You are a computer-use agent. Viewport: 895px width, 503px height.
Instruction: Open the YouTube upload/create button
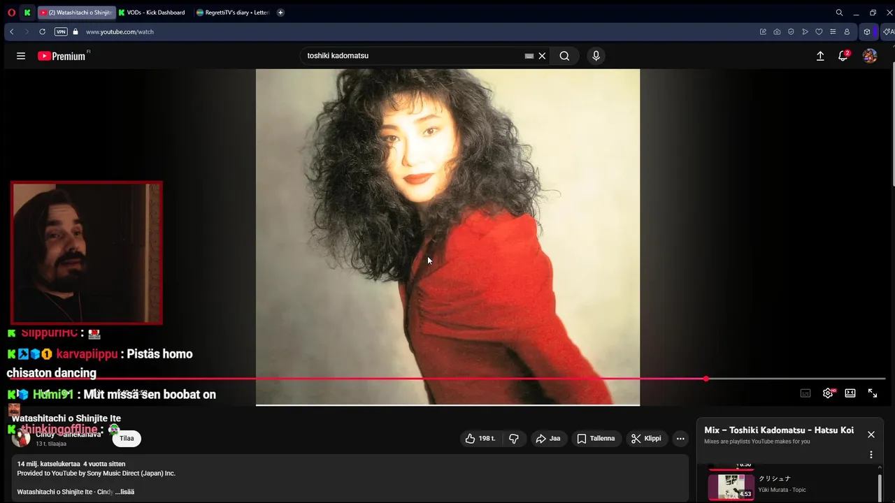pos(820,56)
